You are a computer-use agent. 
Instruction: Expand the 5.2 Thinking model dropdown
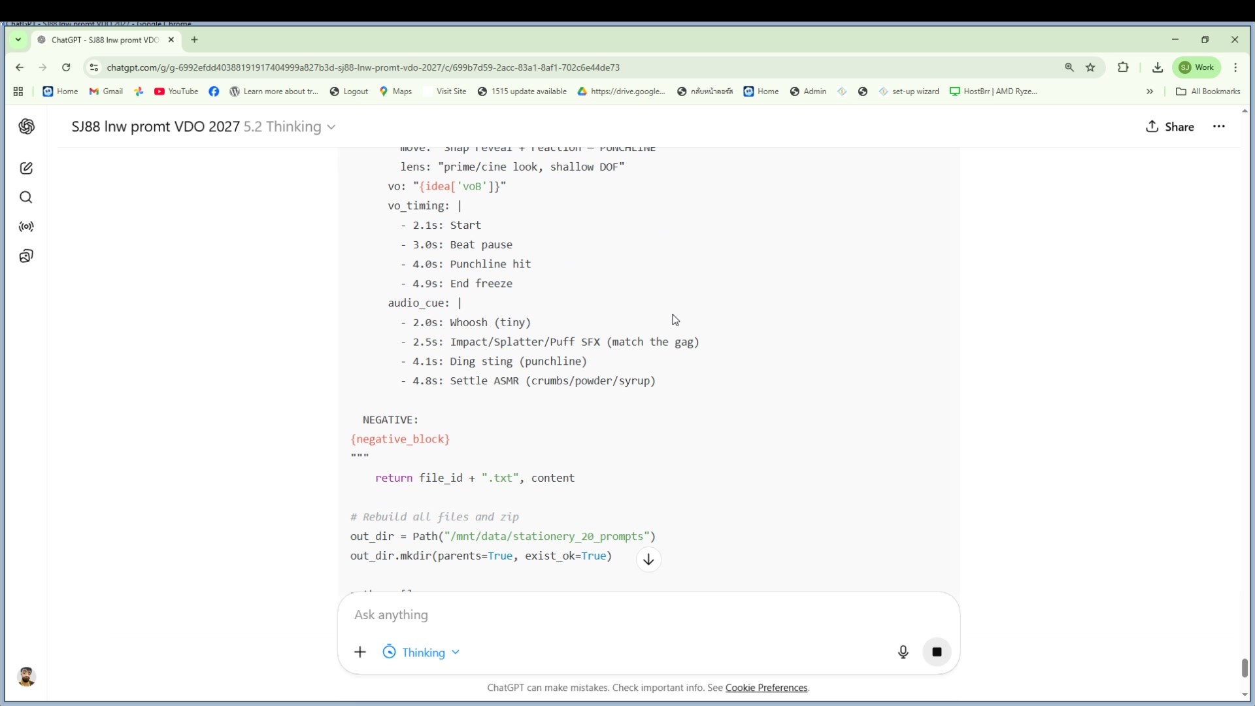click(290, 127)
